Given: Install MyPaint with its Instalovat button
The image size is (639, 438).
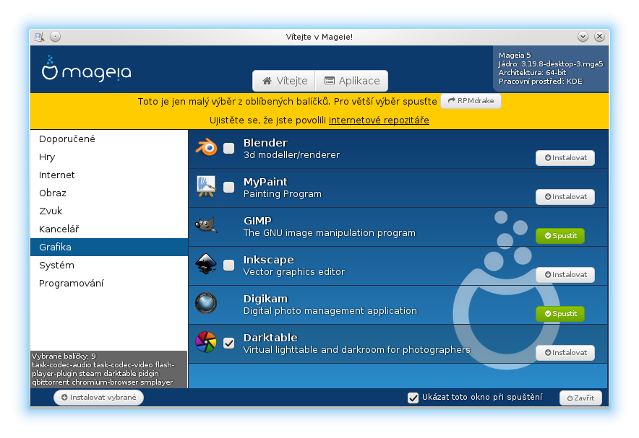Looking at the screenshot, I should click(565, 197).
